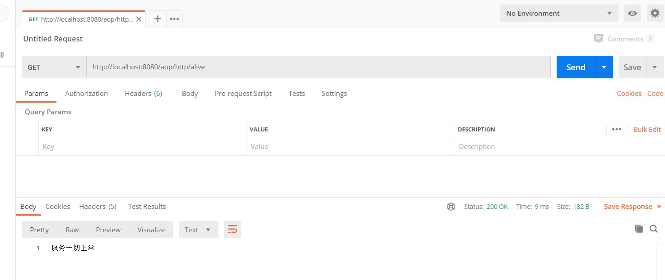
Task: Copy response body to clipboard
Action: (638, 229)
